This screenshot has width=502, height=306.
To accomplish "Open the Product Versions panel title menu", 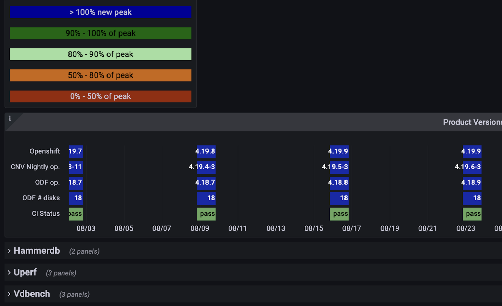I will 472,122.
